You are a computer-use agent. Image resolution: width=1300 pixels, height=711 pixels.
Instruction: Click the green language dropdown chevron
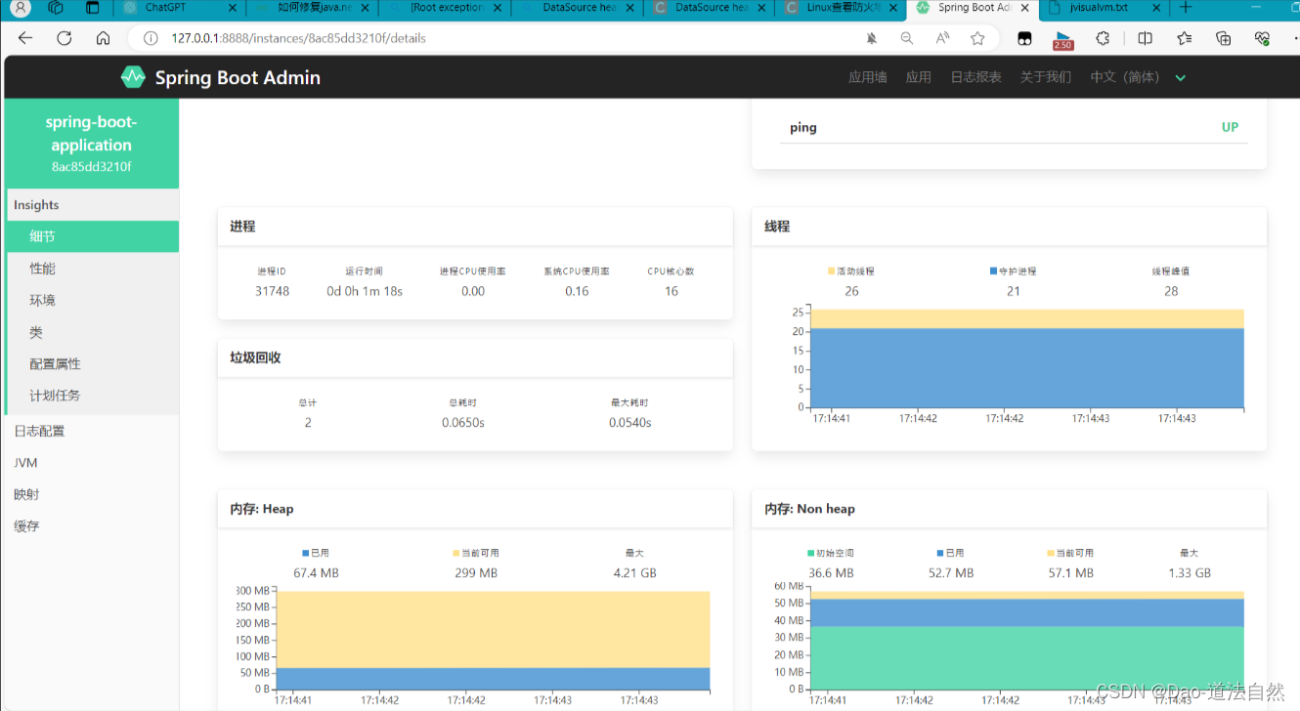pyautogui.click(x=1180, y=78)
